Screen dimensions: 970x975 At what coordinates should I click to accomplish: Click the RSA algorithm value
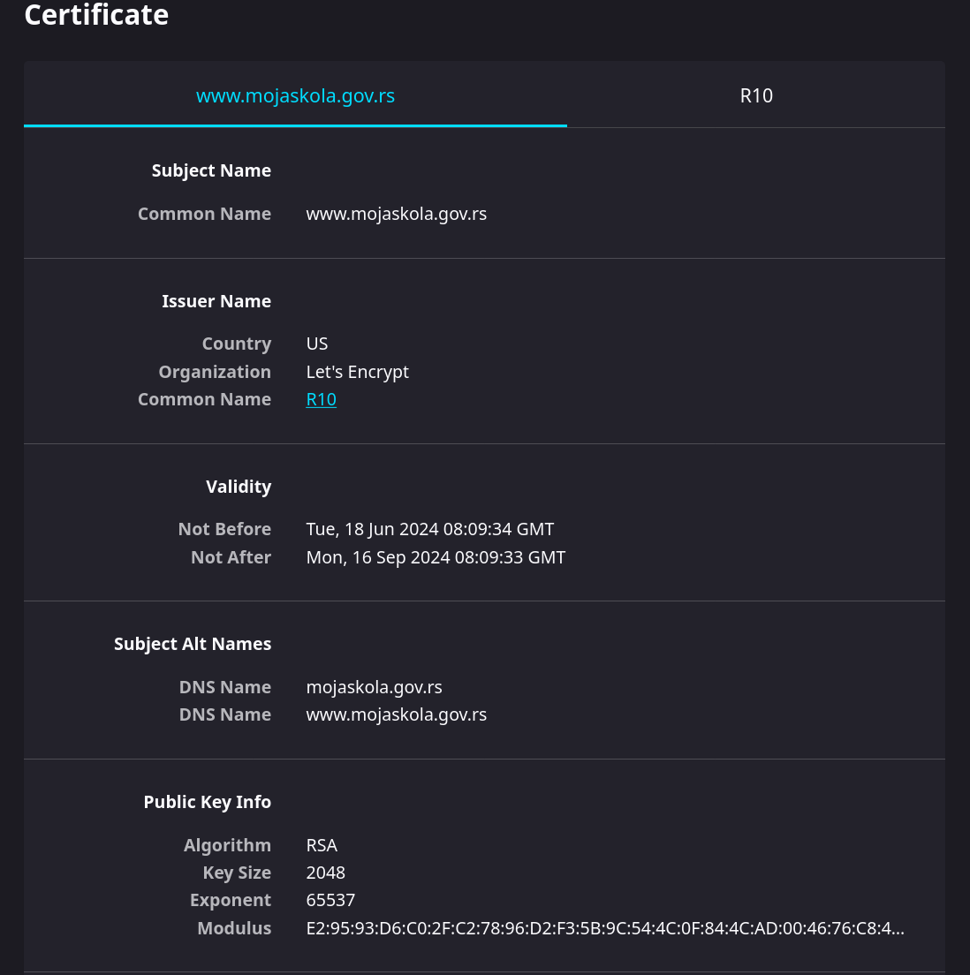(x=322, y=846)
